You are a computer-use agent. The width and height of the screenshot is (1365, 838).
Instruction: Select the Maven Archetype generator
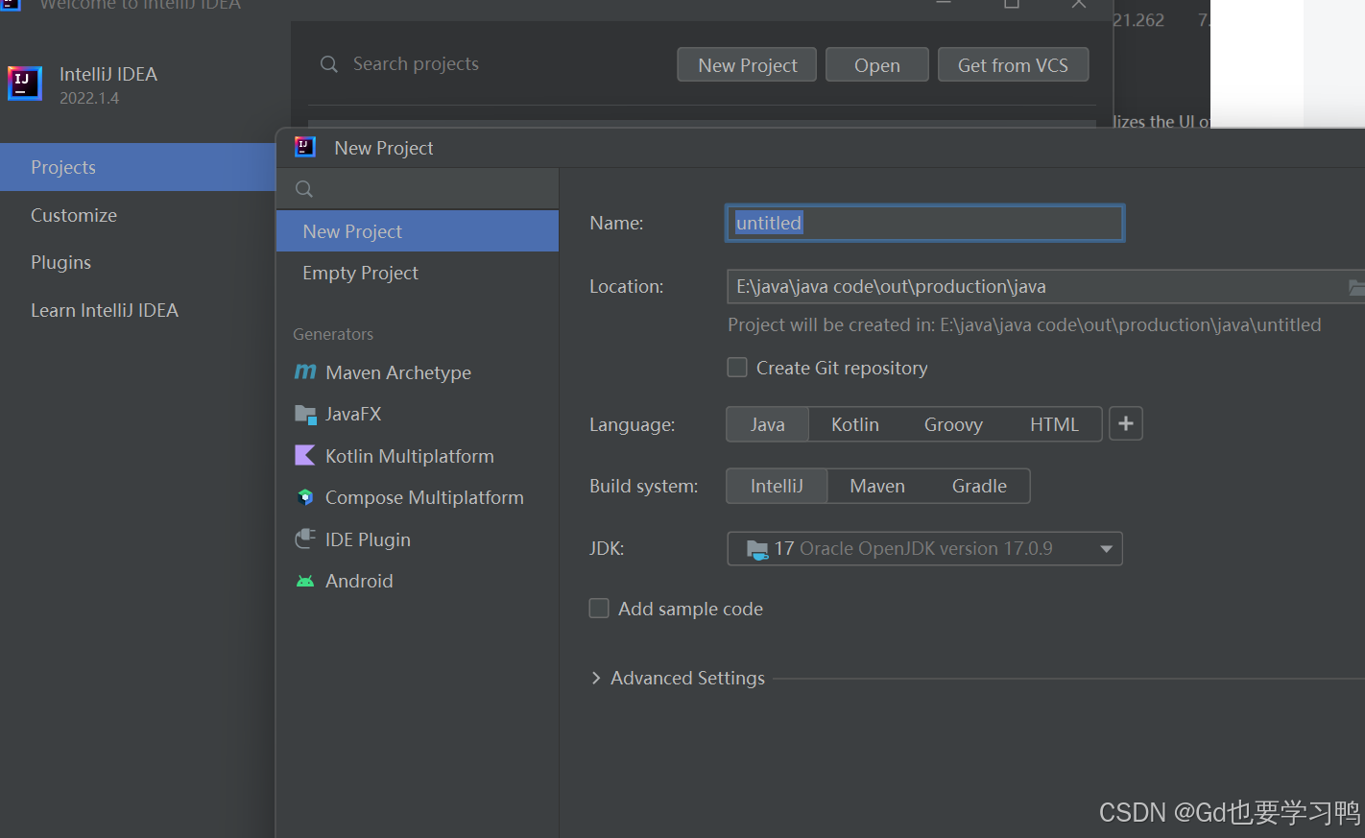pos(398,372)
